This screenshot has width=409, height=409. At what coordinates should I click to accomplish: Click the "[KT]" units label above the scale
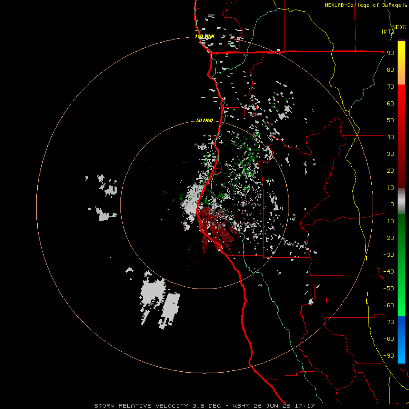coord(387,31)
